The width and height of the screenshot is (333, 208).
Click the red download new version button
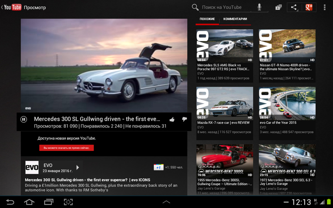[67, 148]
